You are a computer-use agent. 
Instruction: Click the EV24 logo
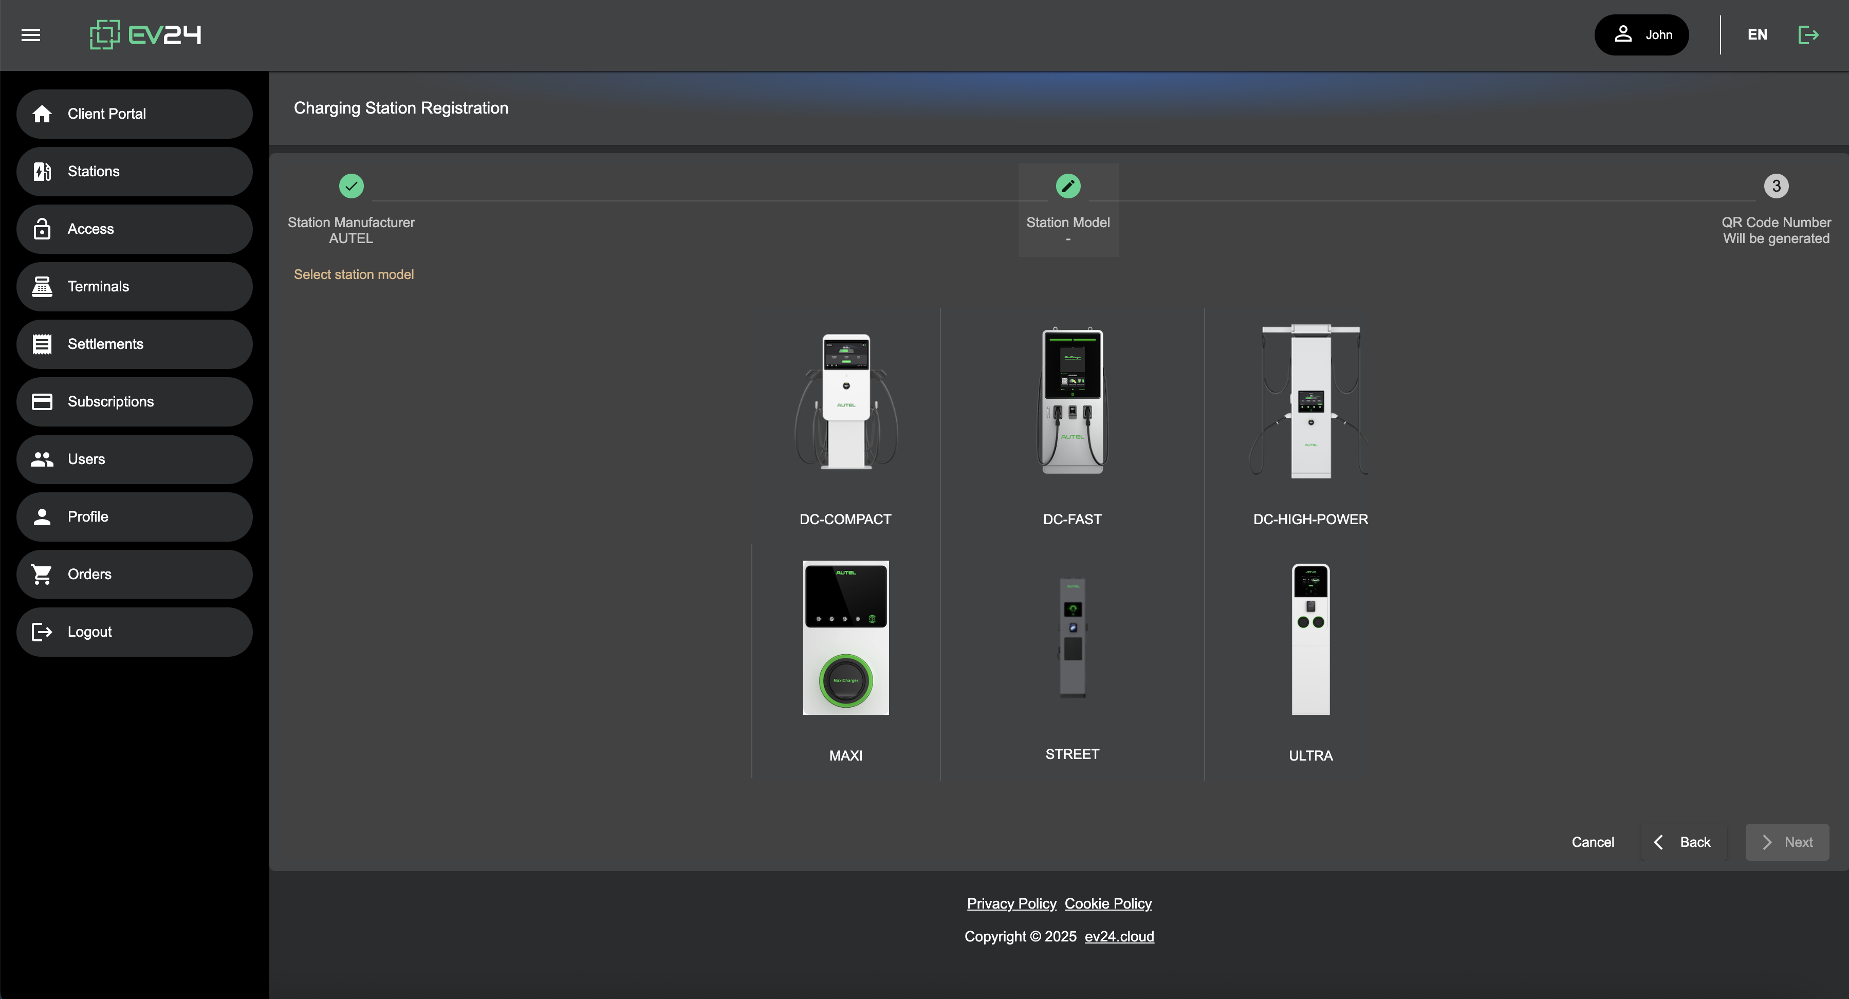click(146, 34)
